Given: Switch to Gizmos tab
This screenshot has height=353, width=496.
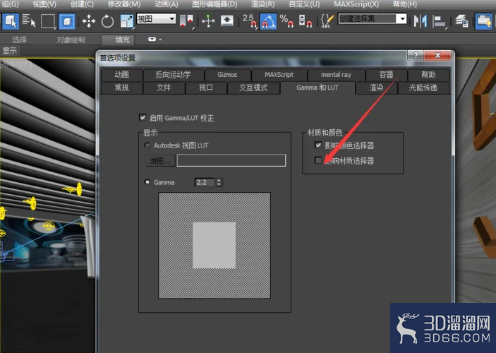Looking at the screenshot, I should pos(227,75).
